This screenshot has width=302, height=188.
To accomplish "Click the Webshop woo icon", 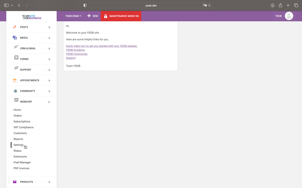I will point(17,100).
